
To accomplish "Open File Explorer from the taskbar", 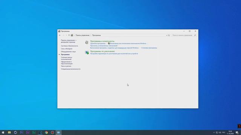I will [x=9, y=132].
